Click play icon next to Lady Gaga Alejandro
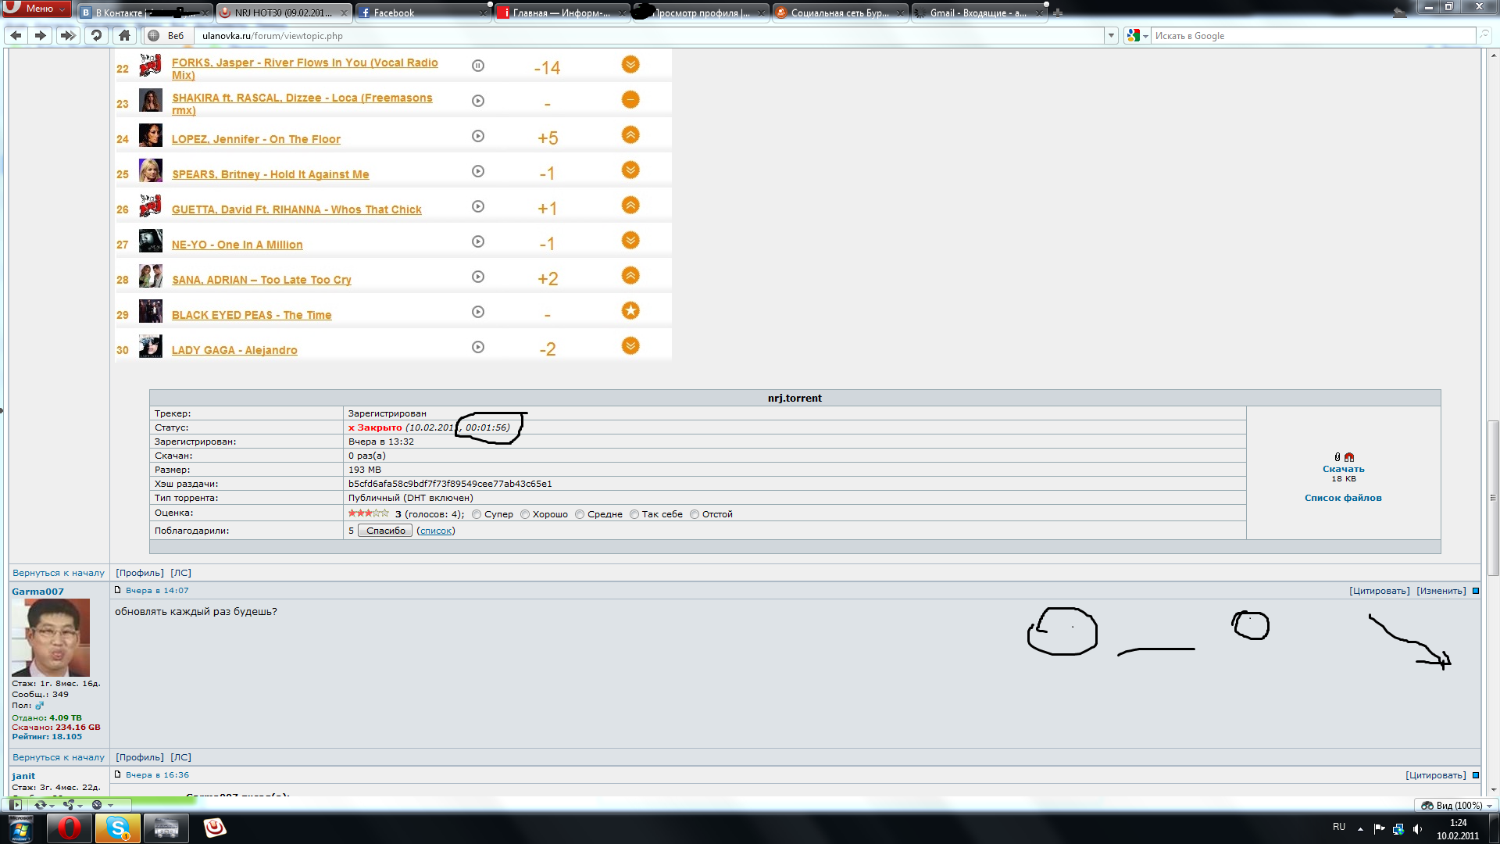Screen dimensions: 1500x844 click(478, 347)
